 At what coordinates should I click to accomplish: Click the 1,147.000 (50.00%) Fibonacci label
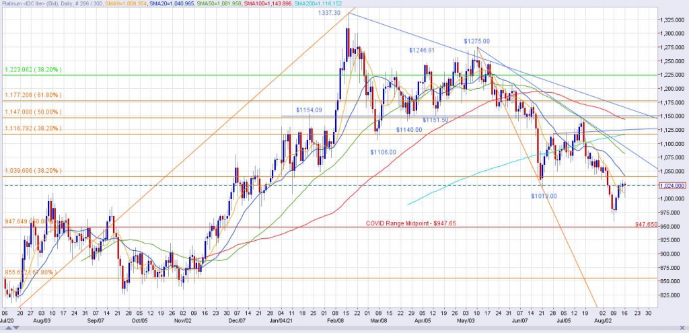point(34,112)
